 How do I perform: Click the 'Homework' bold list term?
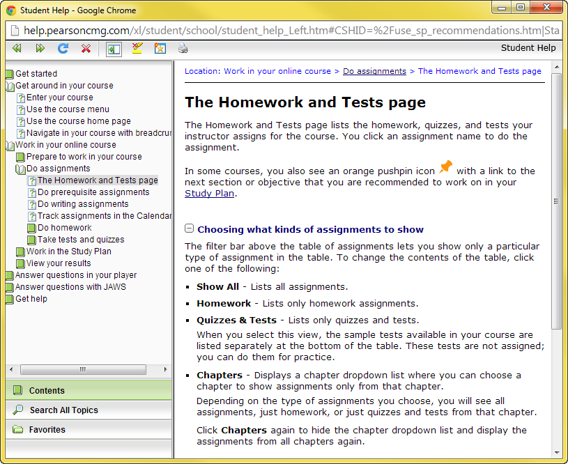tap(224, 304)
